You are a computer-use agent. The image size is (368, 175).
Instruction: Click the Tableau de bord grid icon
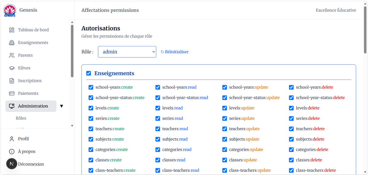pos(12,30)
